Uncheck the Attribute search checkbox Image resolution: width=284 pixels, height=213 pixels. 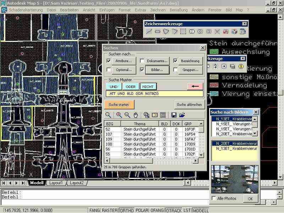(109, 61)
